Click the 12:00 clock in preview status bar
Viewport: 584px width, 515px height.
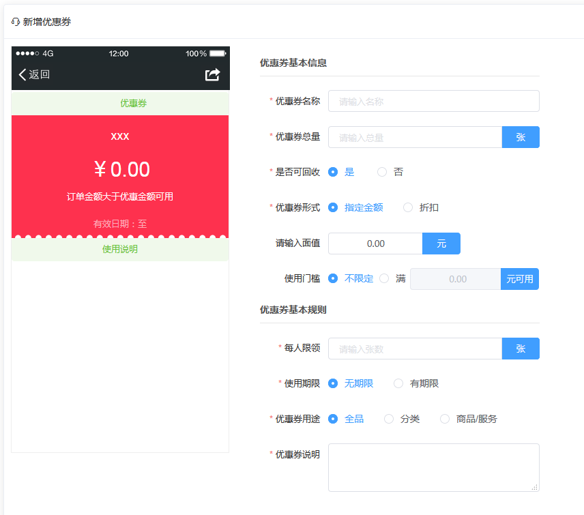pos(119,54)
